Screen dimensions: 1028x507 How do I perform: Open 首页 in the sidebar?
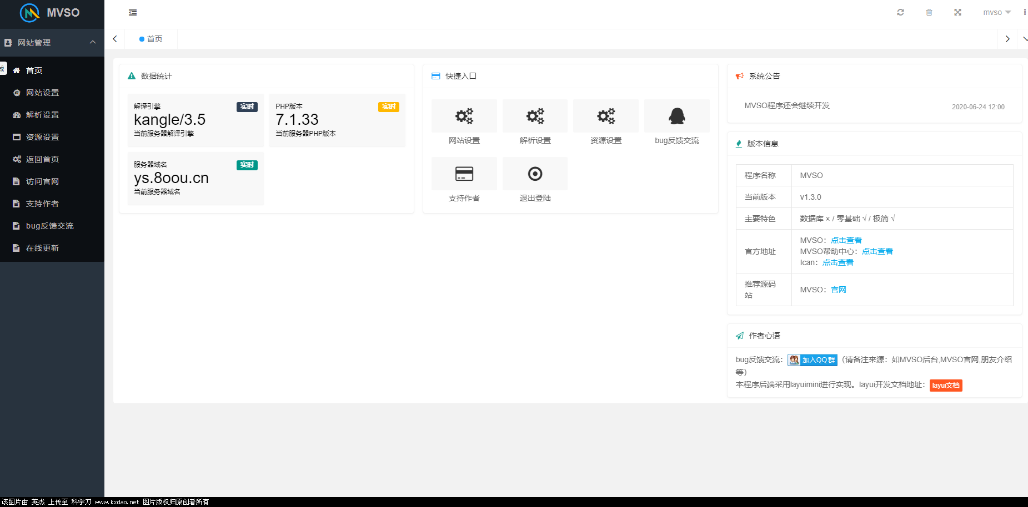(x=52, y=70)
